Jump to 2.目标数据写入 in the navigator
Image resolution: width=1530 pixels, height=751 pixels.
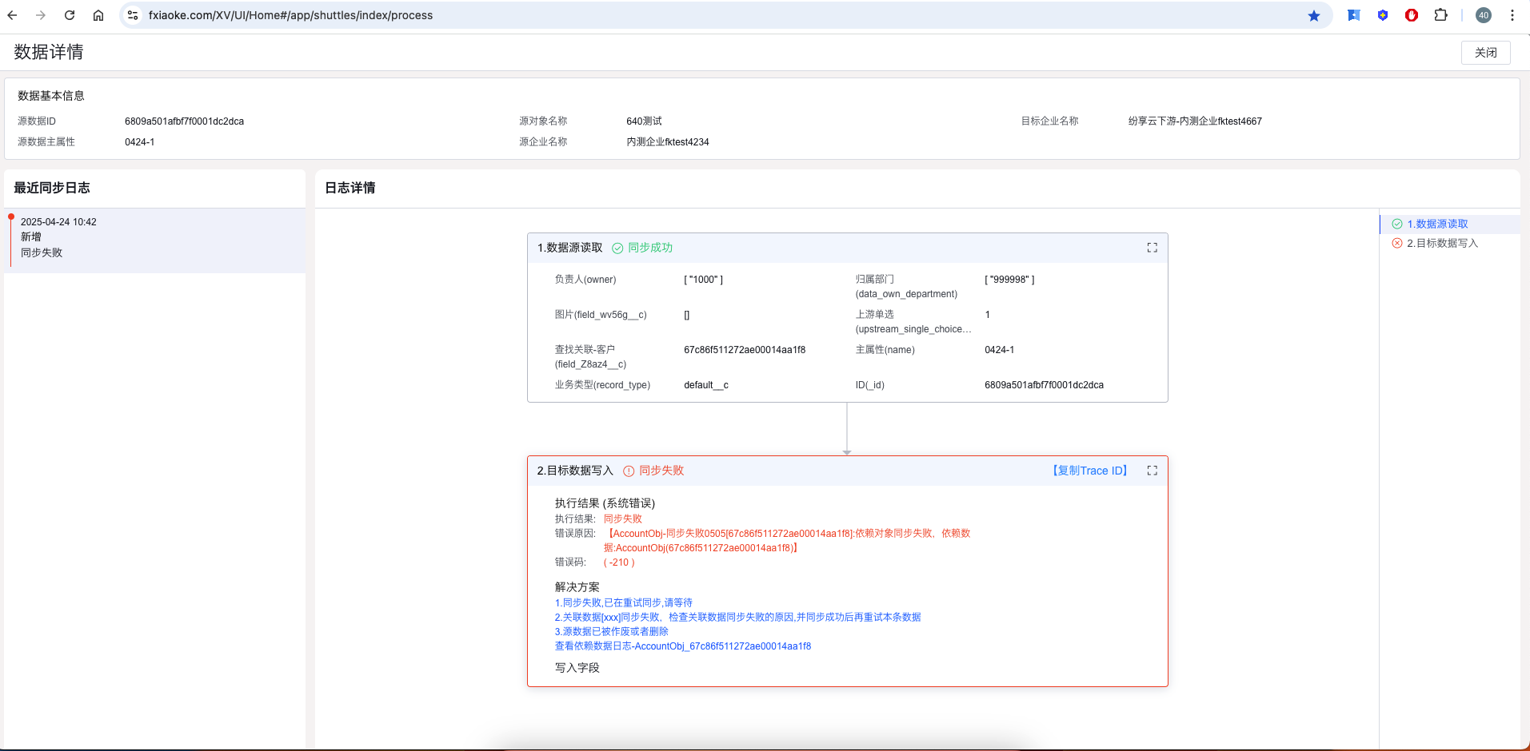1442,243
